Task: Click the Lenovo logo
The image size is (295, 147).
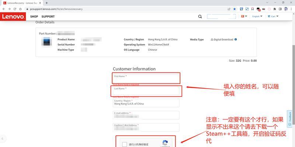Action: tap(13, 17)
